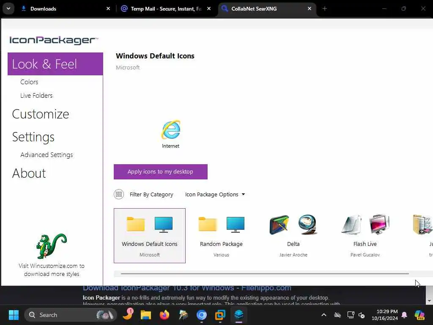Screen dimensions: 433x325
Task: Click the Internet Explorer preview icon
Action: (x=171, y=129)
